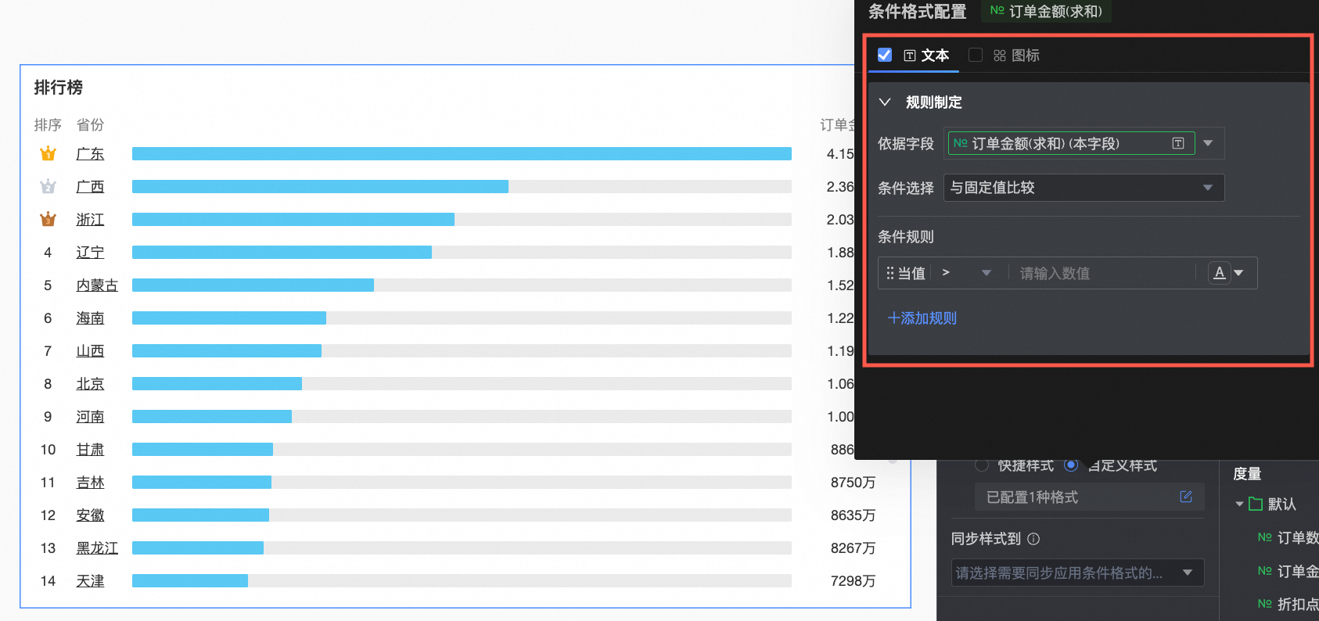Click the 内蒙古 province link

(x=97, y=285)
